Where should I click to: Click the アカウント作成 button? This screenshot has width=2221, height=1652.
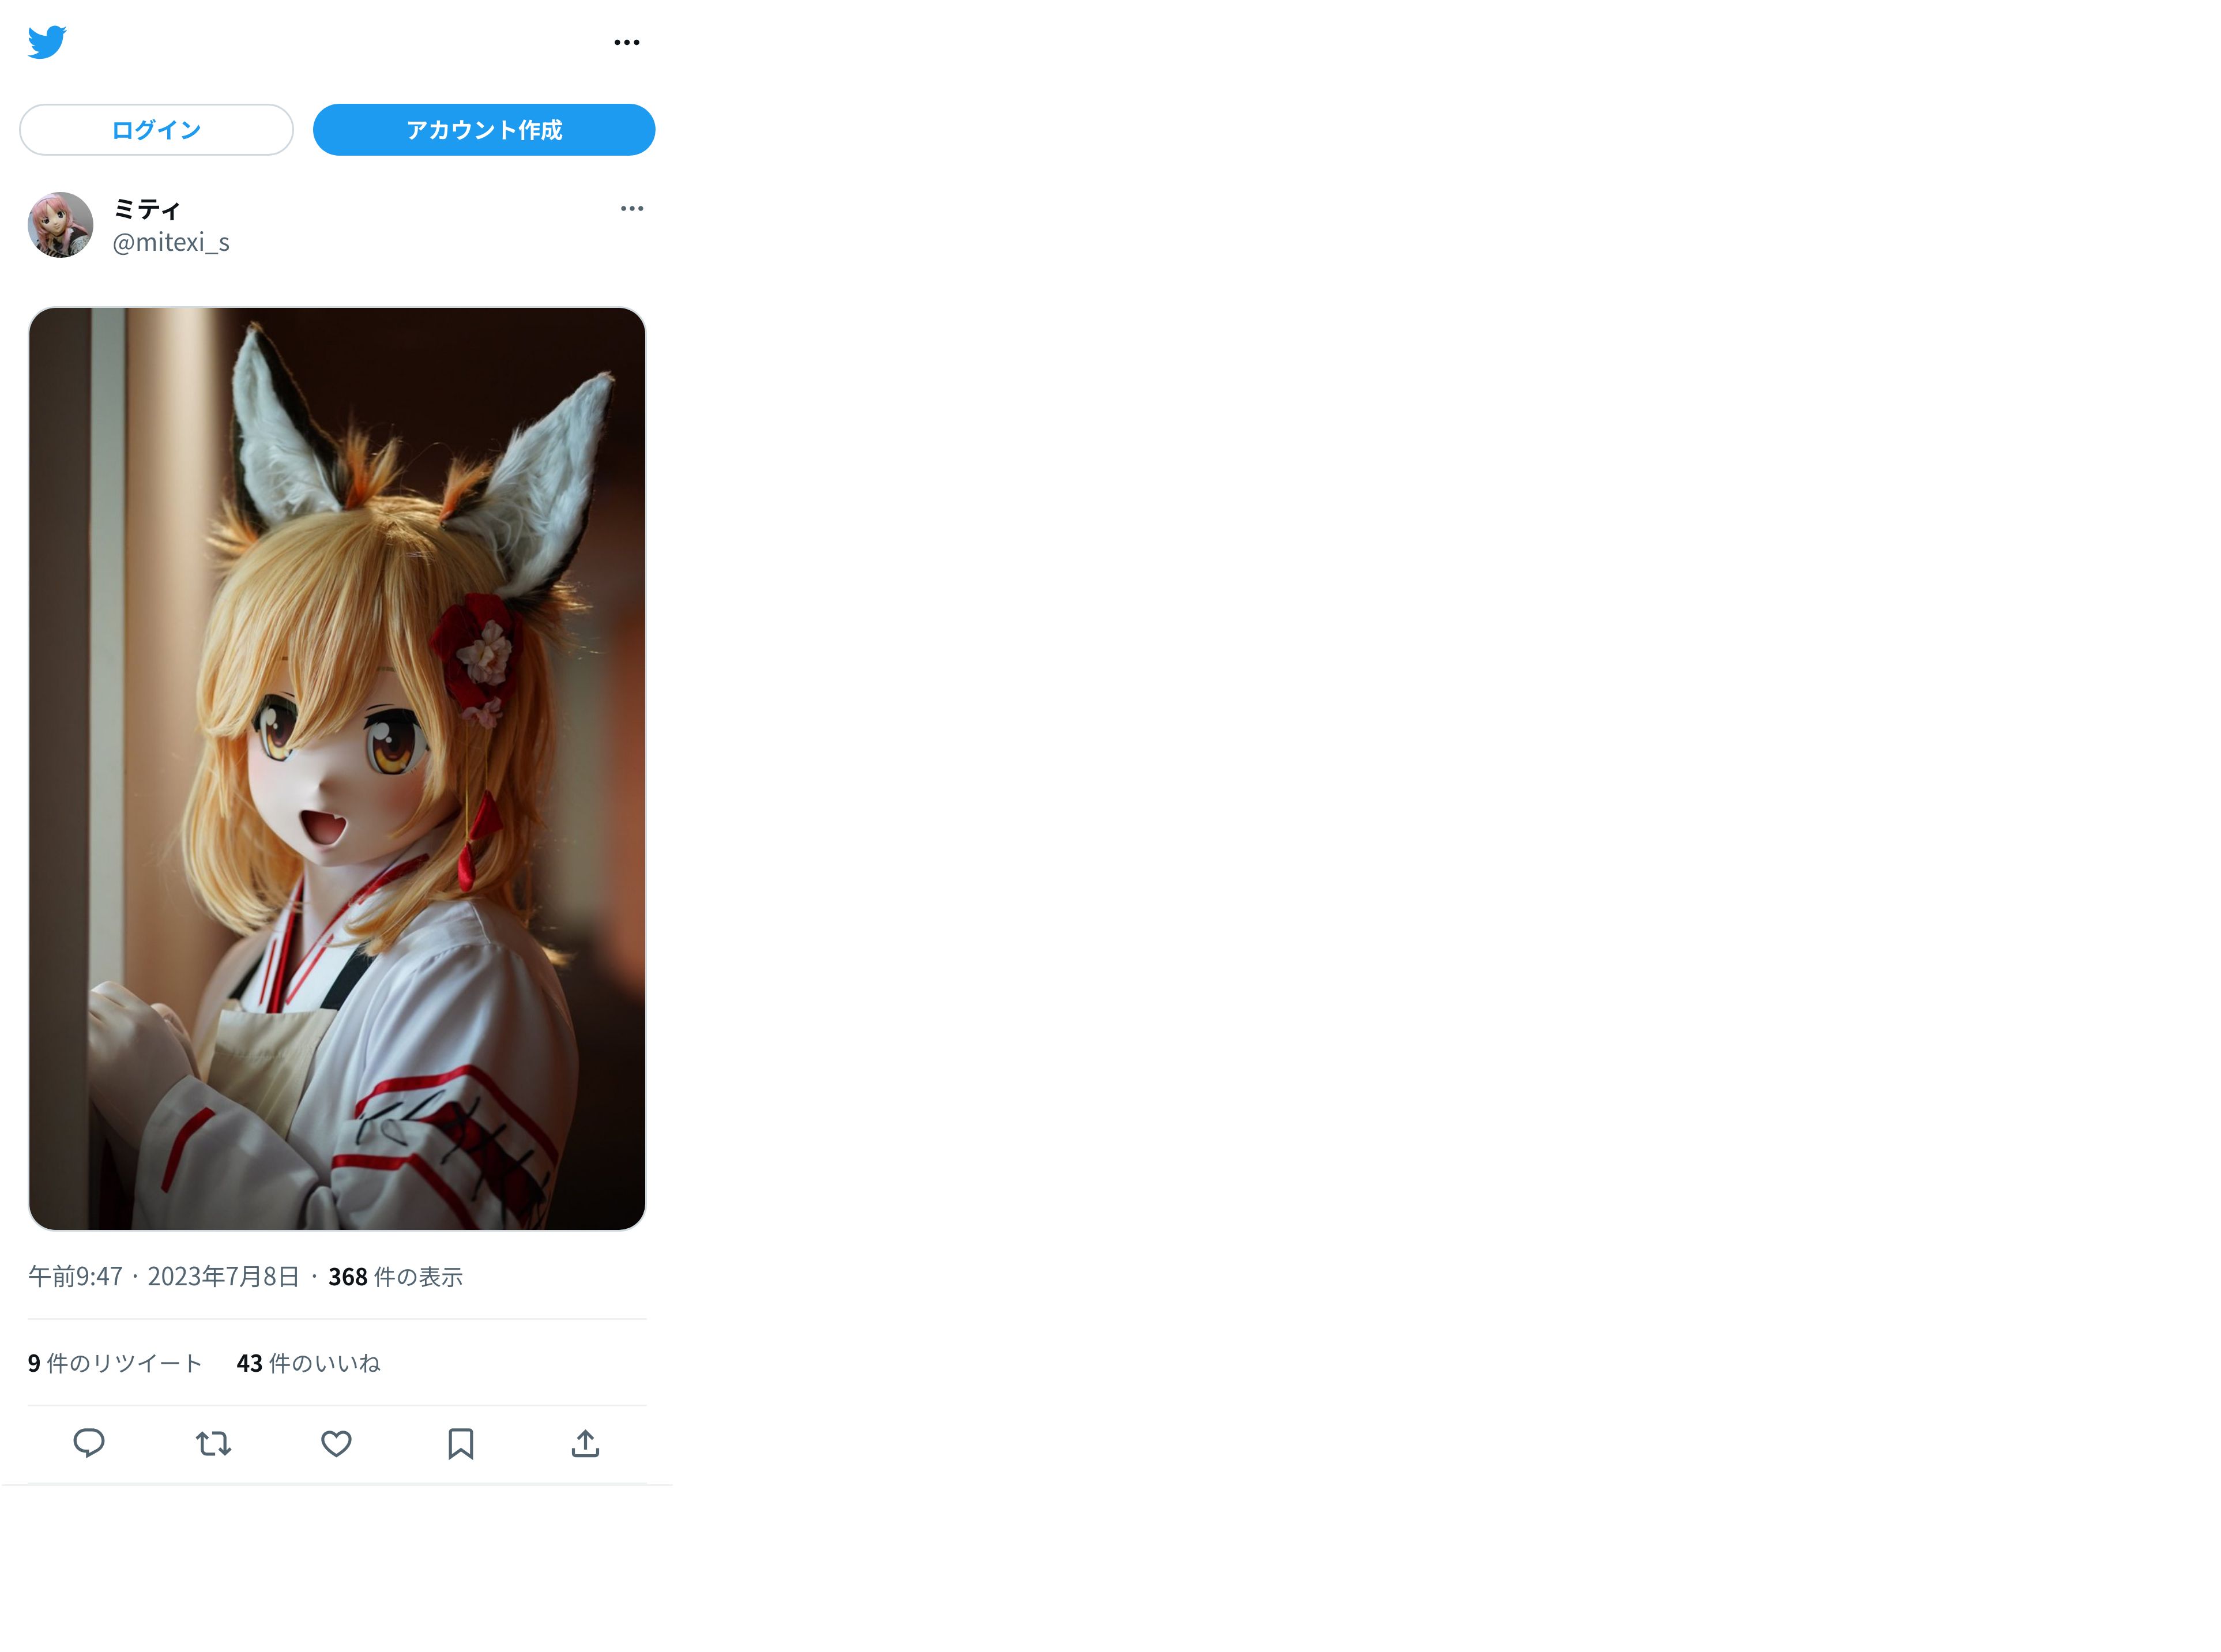click(x=484, y=130)
